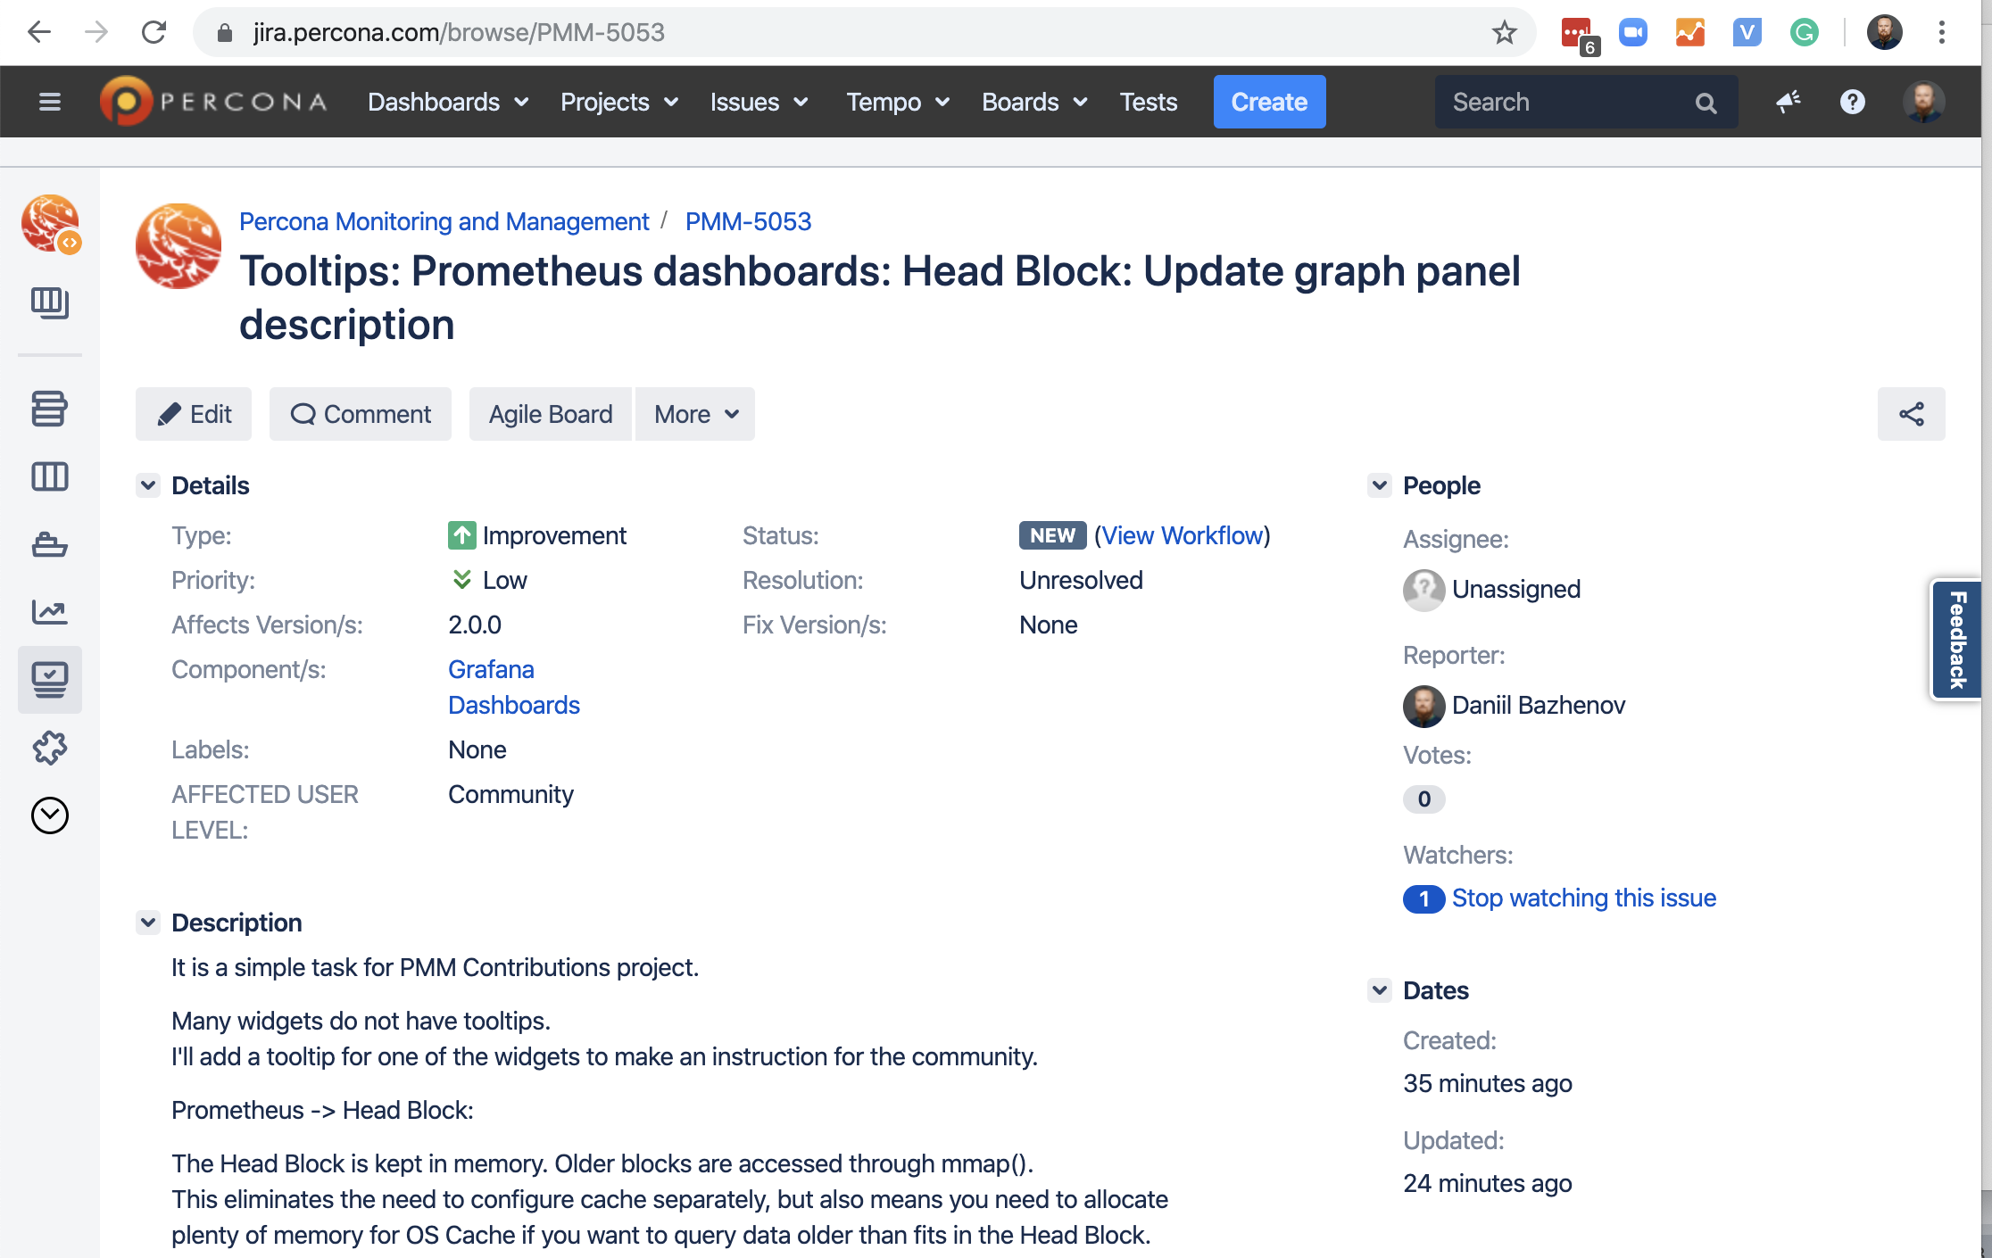The height and width of the screenshot is (1258, 1992).
Task: Open the Issues monitor sidebar icon
Action: pyautogui.click(x=50, y=680)
